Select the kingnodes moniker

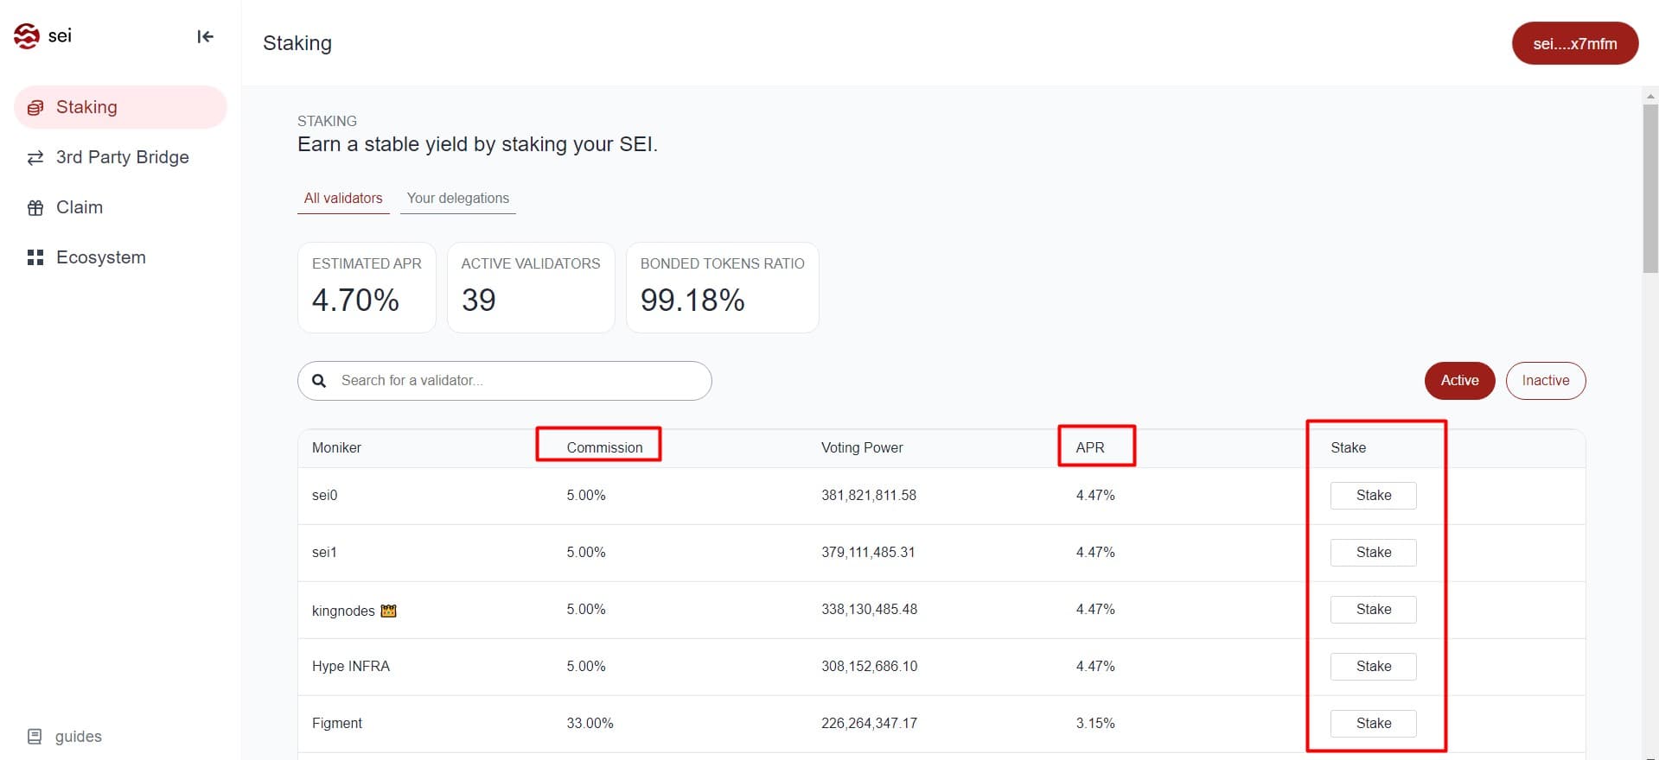343,611
